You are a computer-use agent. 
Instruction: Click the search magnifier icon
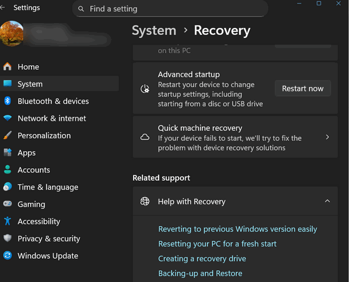point(81,9)
